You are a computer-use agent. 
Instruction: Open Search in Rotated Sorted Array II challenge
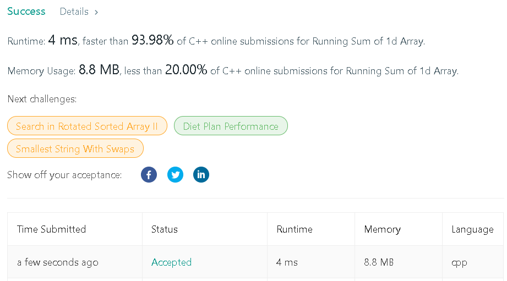[87, 126]
